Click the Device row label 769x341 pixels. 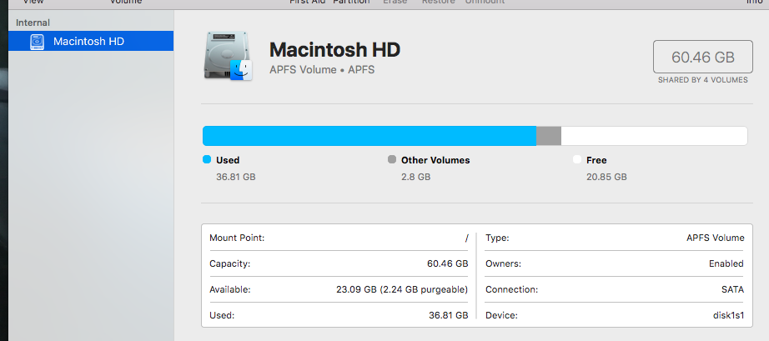(501, 315)
